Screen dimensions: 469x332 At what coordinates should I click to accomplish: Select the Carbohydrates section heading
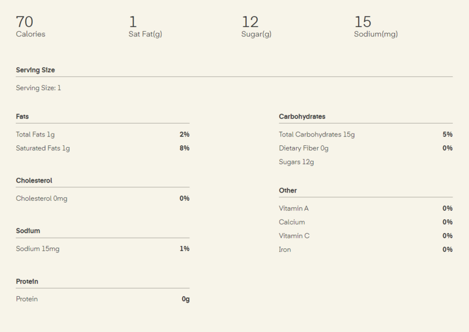click(x=302, y=117)
